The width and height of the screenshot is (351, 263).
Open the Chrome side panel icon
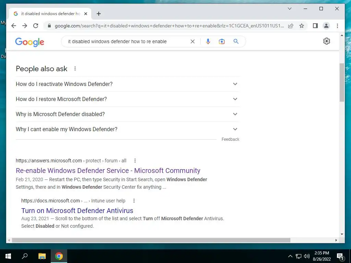[315, 26]
